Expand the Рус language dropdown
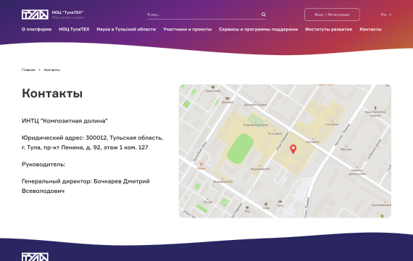 tap(386, 14)
